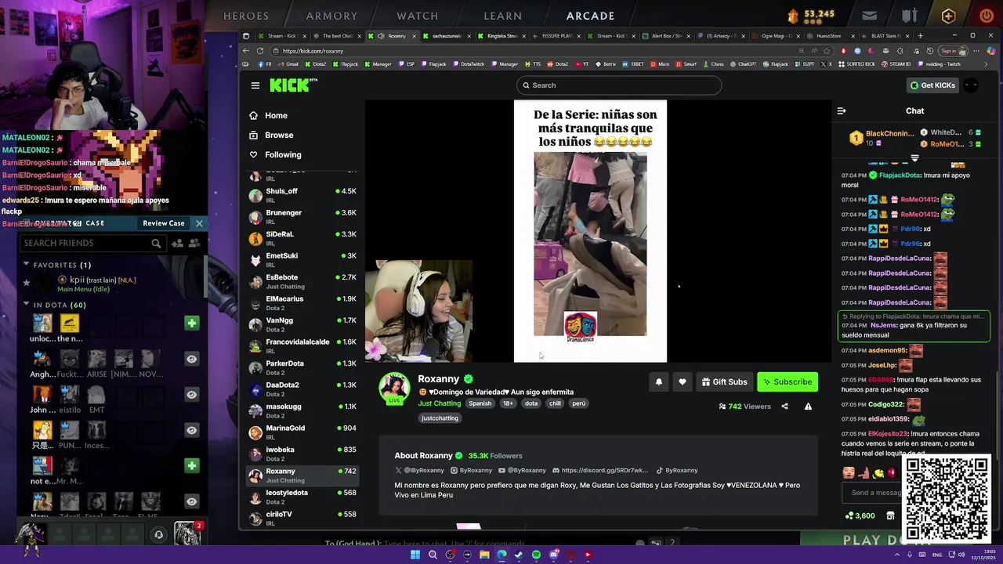Go back in the browser

(246, 51)
